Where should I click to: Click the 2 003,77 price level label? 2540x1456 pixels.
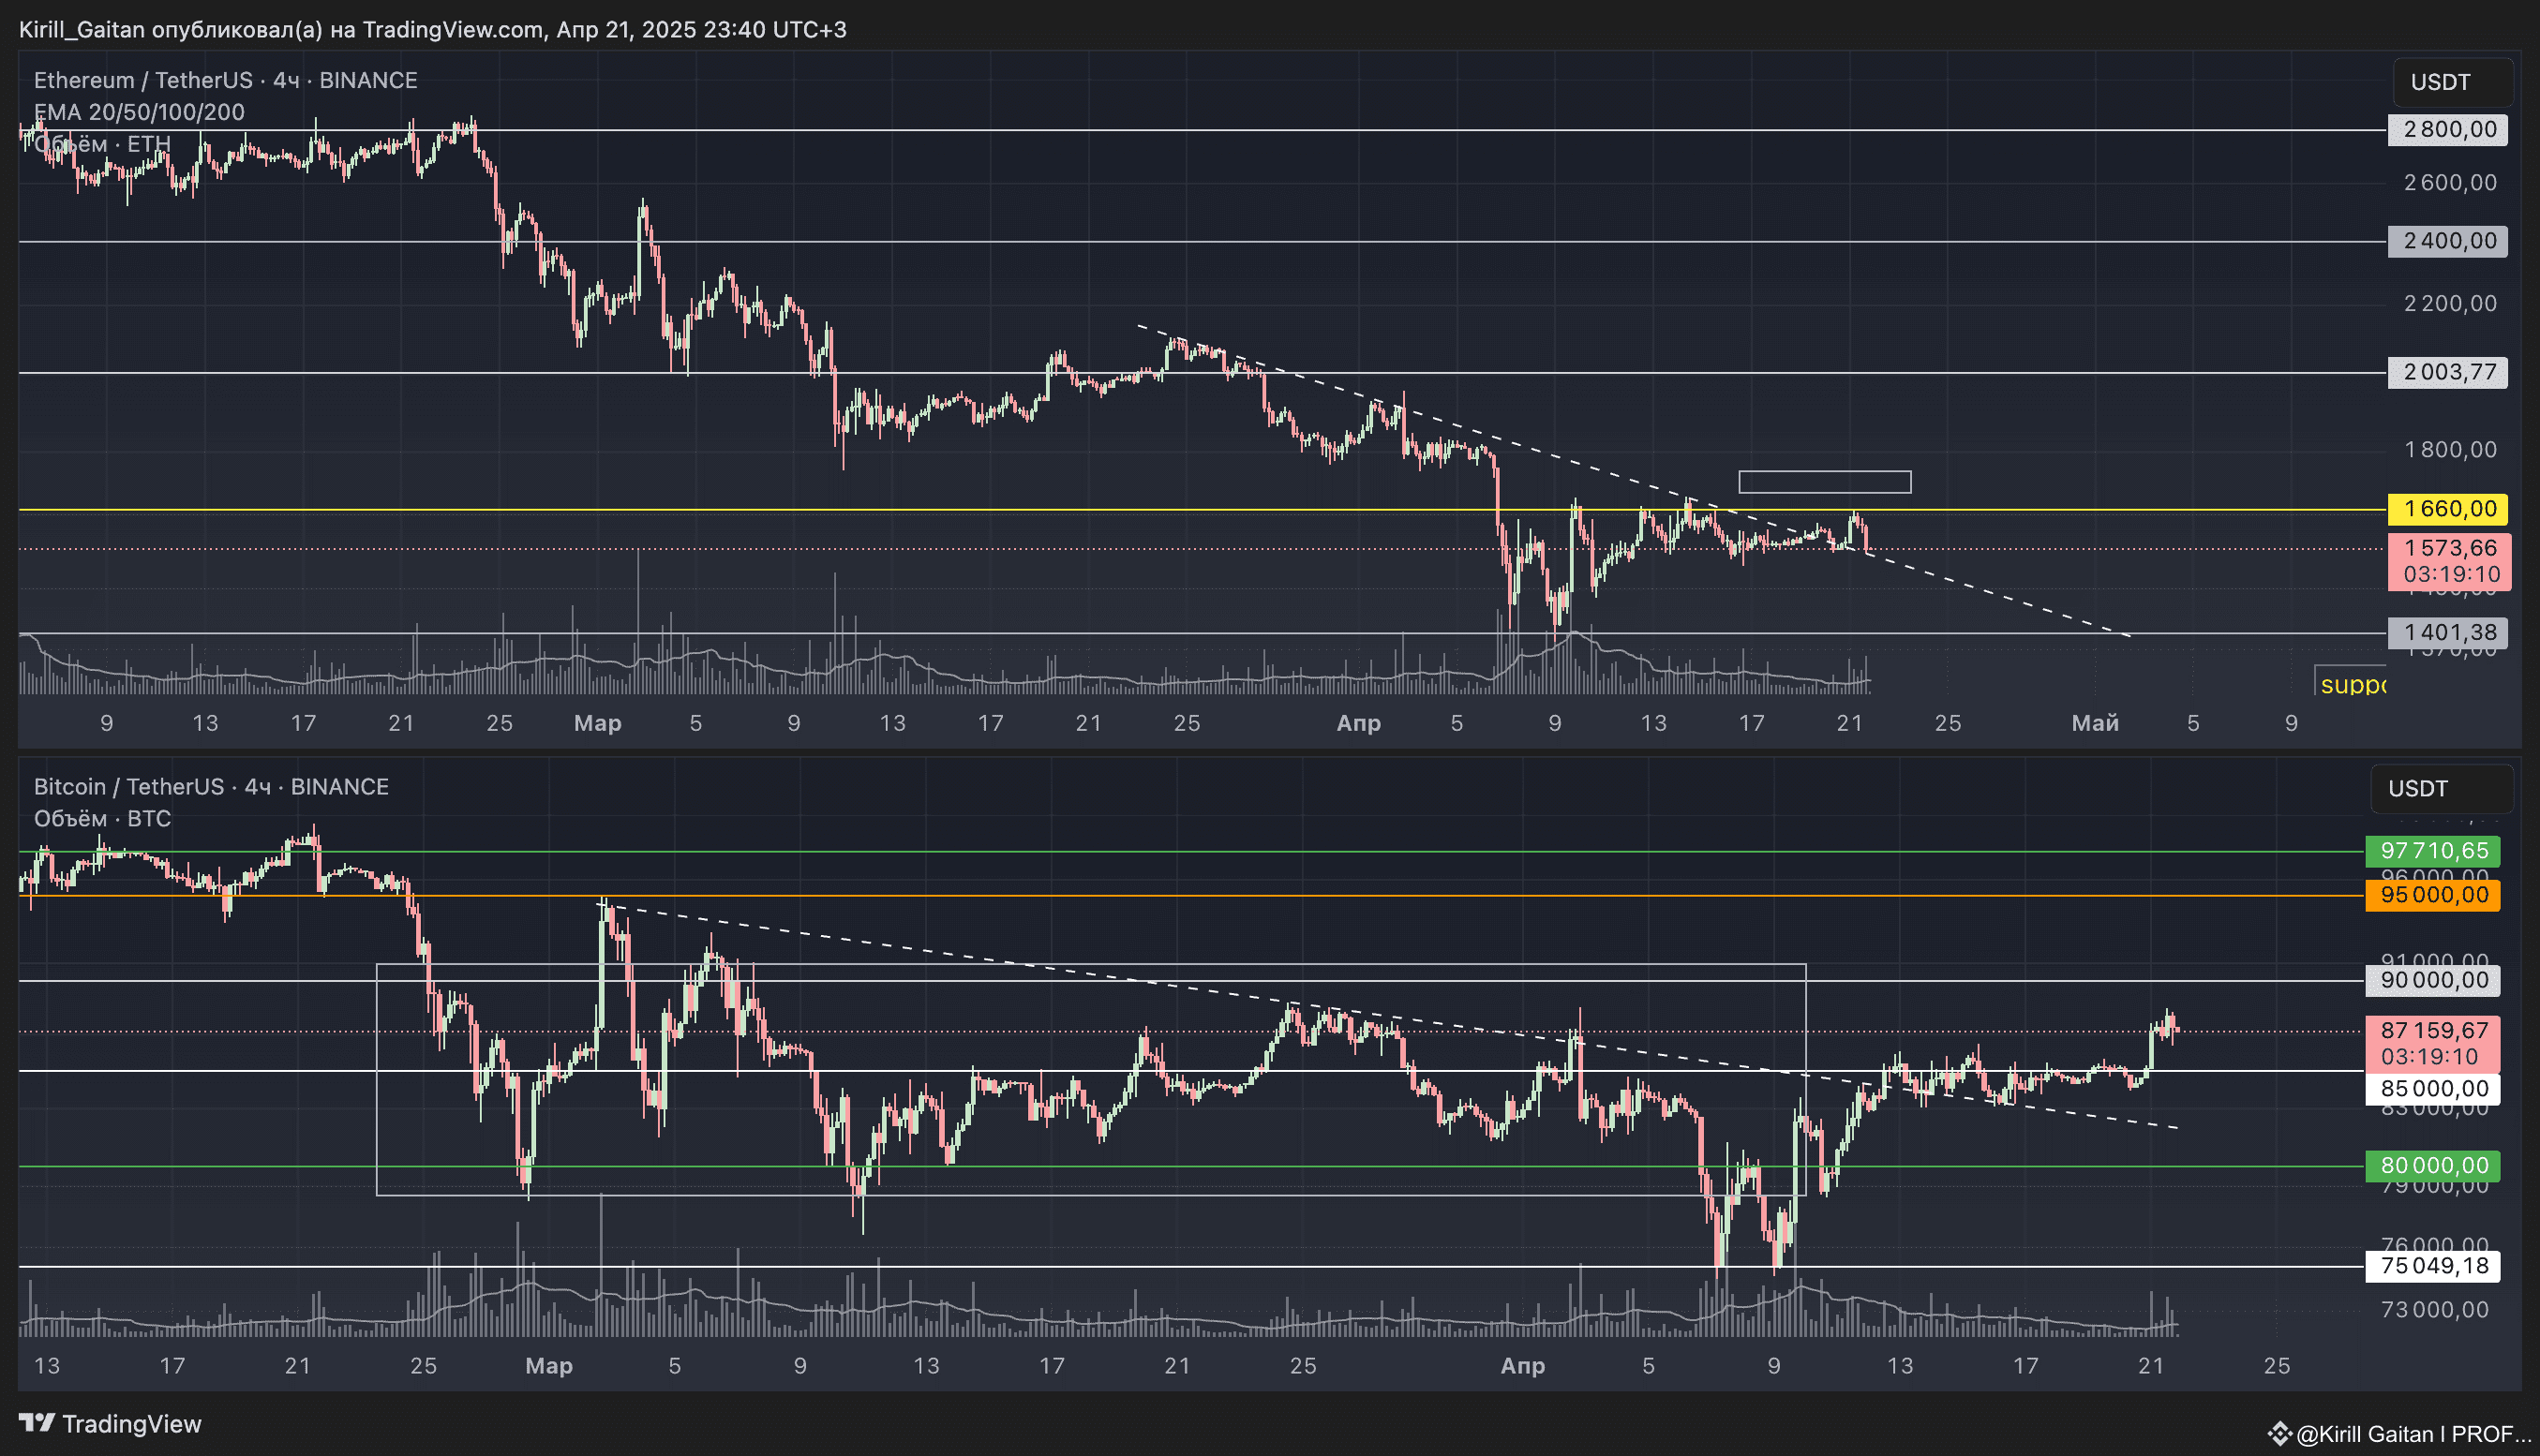(2446, 372)
